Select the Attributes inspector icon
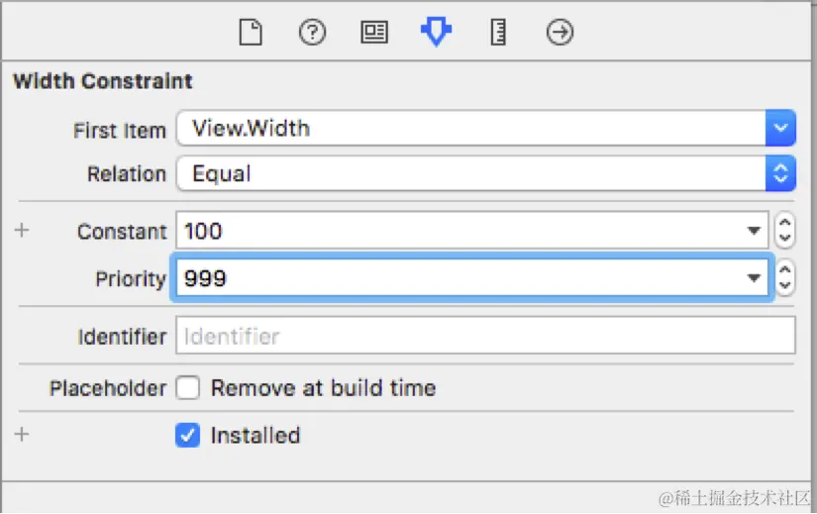This screenshot has height=514, width=817. coord(436,33)
